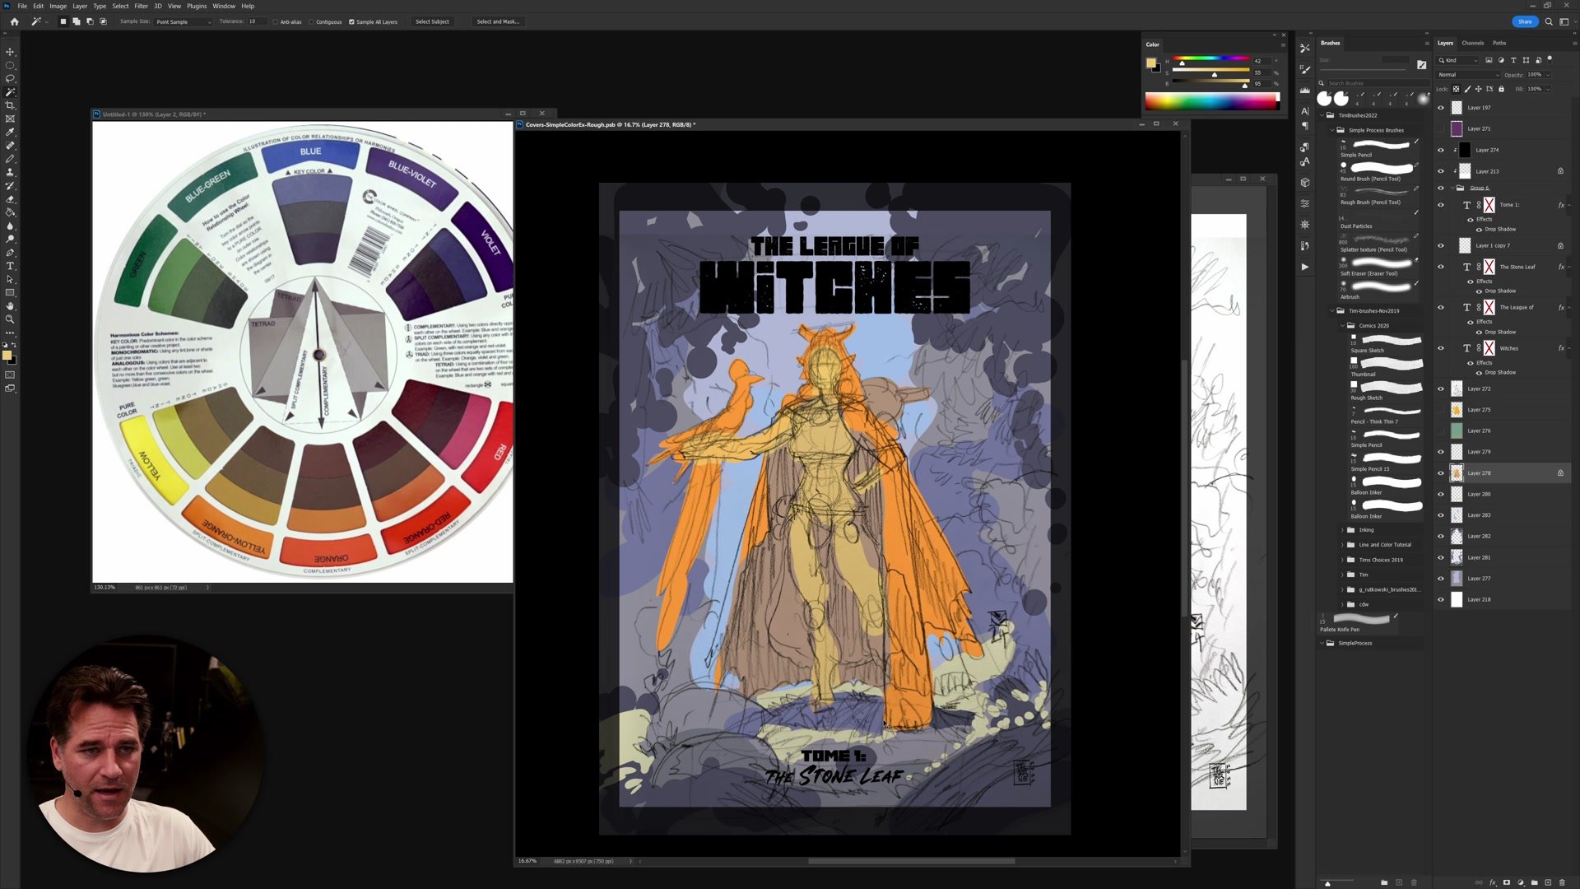
Task: Select the Crop tool
Action: click(10, 105)
